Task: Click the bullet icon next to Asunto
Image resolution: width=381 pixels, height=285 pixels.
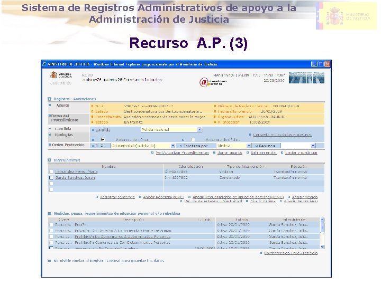Action: [50, 105]
